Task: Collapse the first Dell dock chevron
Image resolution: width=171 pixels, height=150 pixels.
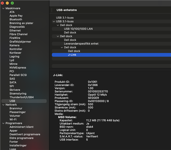Action: click(x=58, y=25)
